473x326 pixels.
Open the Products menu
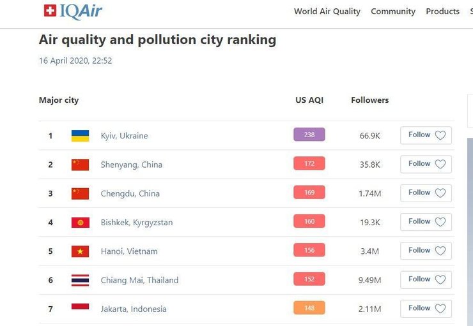click(442, 11)
